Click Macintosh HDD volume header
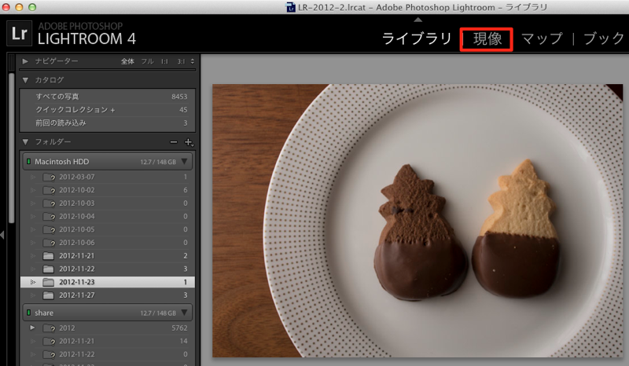Image resolution: width=629 pixels, height=366 pixels. (x=107, y=162)
